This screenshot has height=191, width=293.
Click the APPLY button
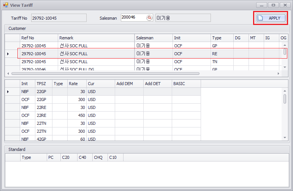tap(271, 18)
